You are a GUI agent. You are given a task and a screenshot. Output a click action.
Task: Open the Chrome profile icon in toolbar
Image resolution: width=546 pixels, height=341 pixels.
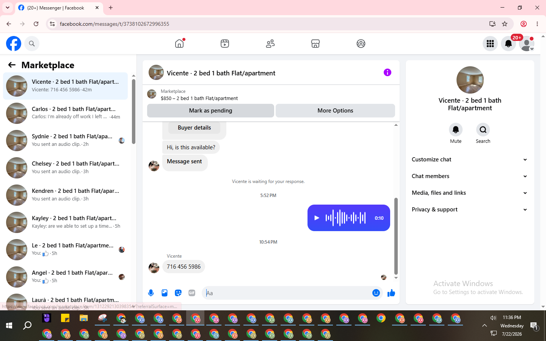pyautogui.click(x=524, y=24)
